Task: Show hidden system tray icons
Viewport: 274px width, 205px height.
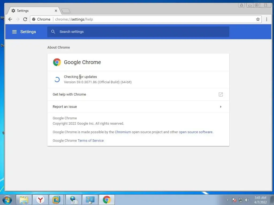Action: coord(227,200)
